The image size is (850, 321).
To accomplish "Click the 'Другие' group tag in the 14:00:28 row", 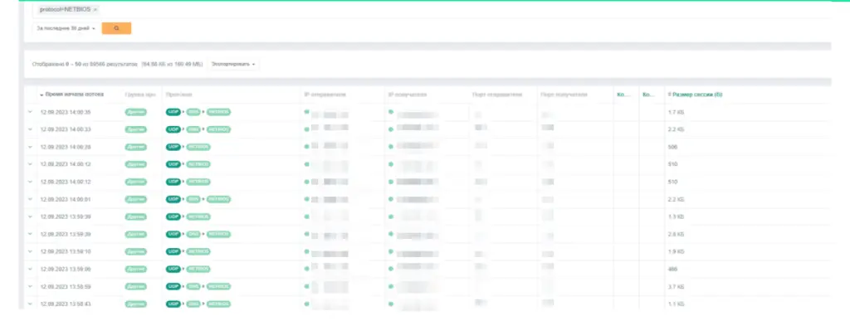I will tap(135, 147).
